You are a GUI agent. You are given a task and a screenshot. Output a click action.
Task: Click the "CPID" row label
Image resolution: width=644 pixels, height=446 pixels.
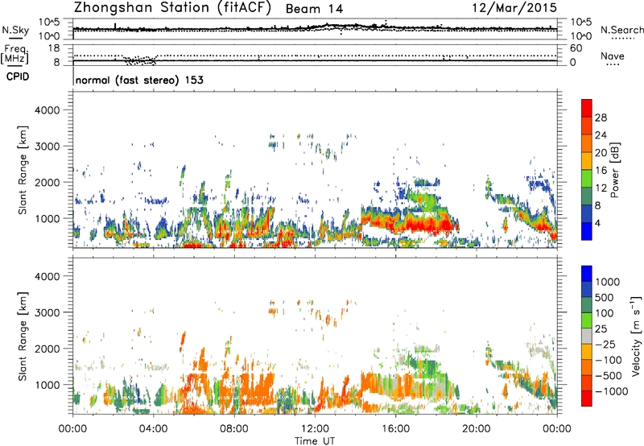(x=18, y=76)
